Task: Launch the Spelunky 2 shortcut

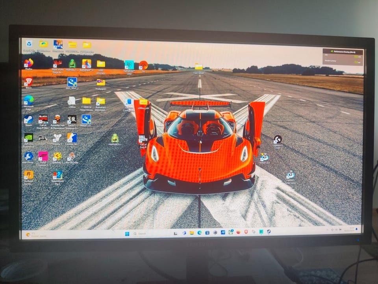Action: (57, 158)
